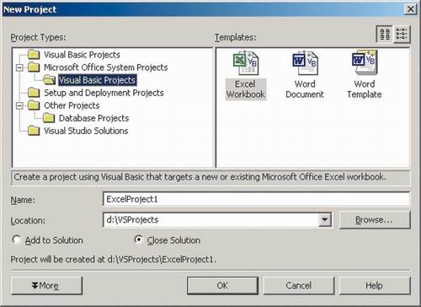Switch templates to small icons view
The image size is (421, 307).
coord(402,34)
